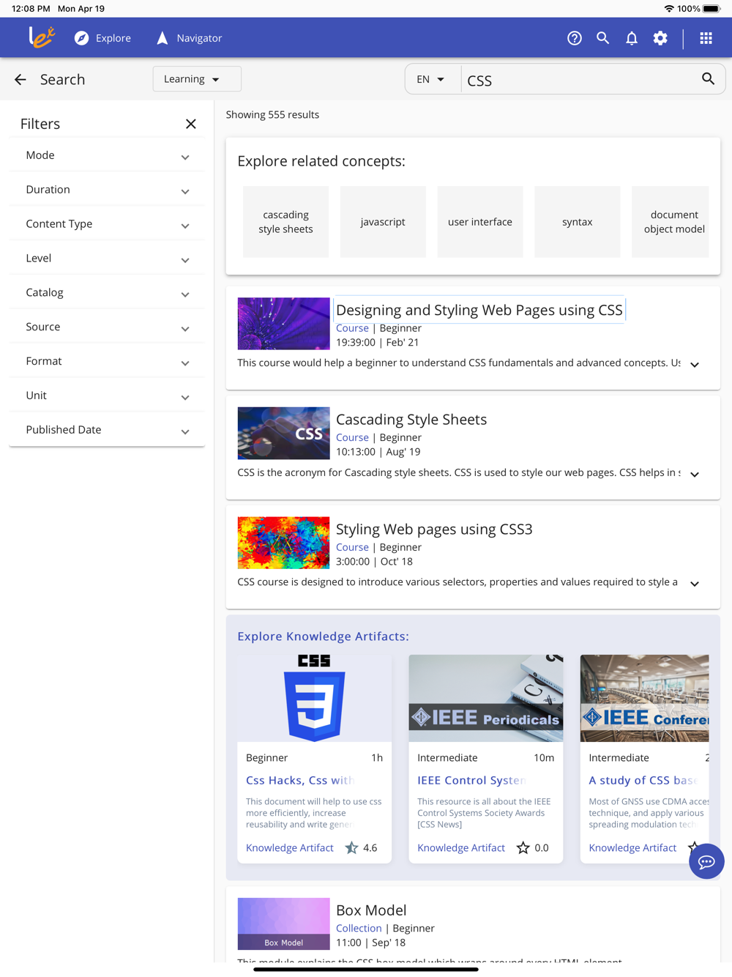The width and height of the screenshot is (732, 977).
Task: Open the settings gear icon
Action: click(660, 38)
